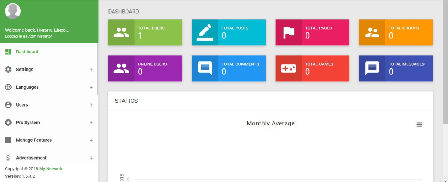Click the Languages globe icon
This screenshot has height=182, width=448.
[8, 87]
